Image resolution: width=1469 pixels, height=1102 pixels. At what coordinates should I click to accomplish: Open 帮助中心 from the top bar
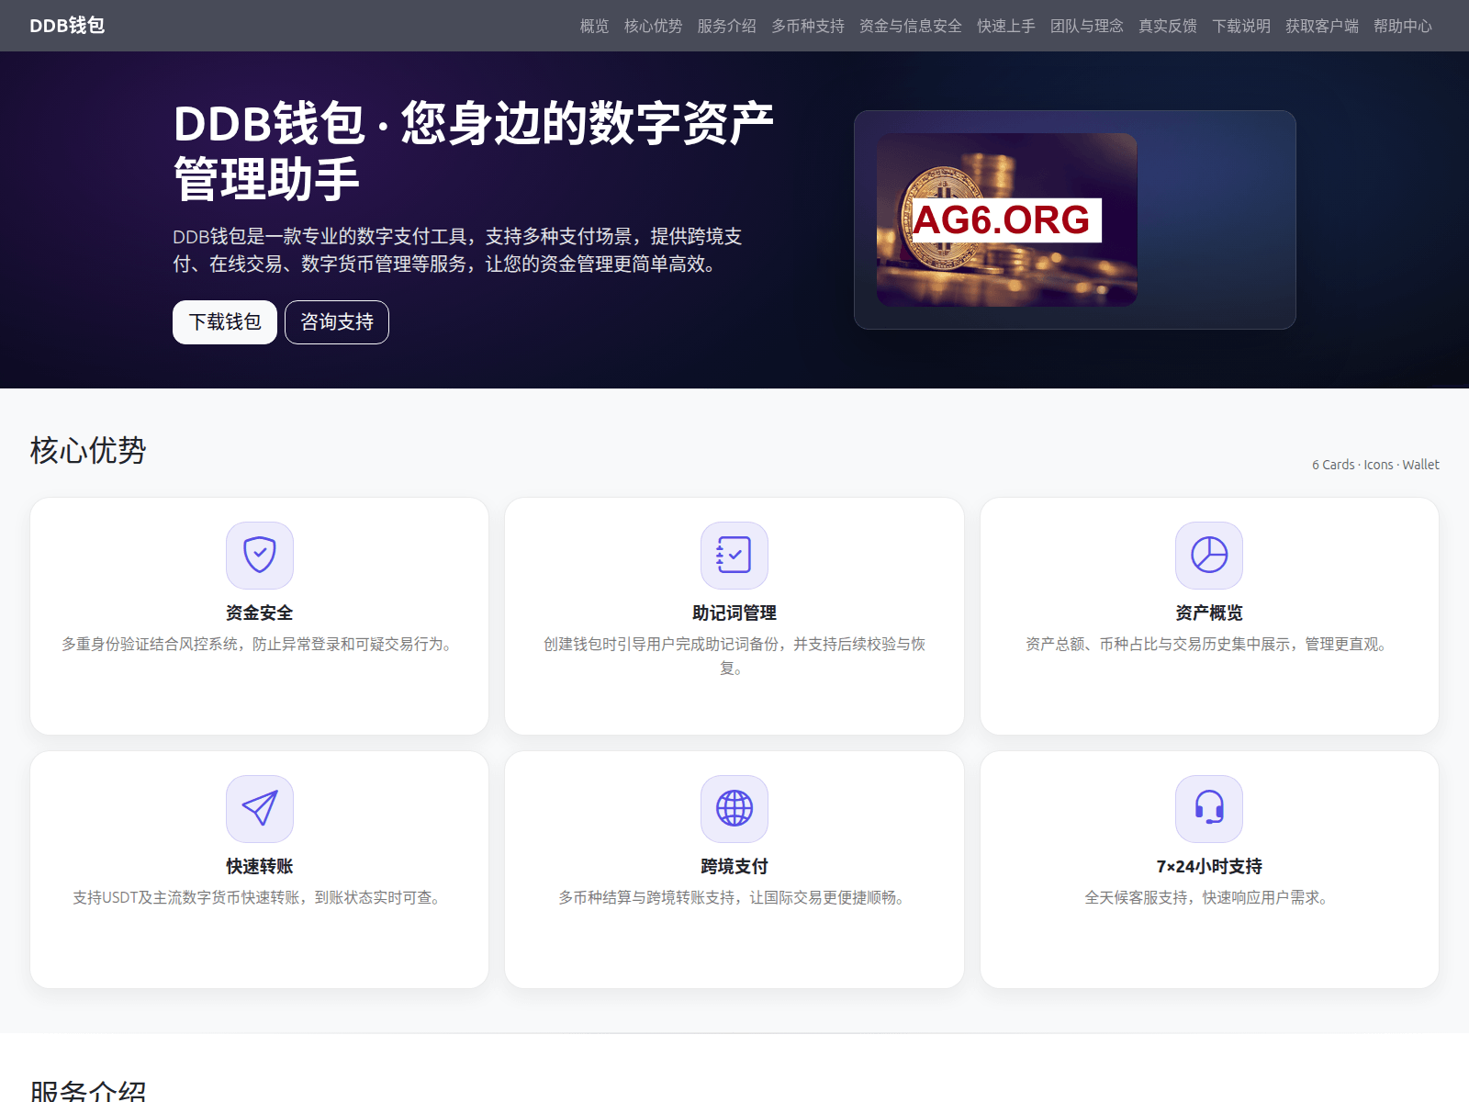click(x=1403, y=26)
